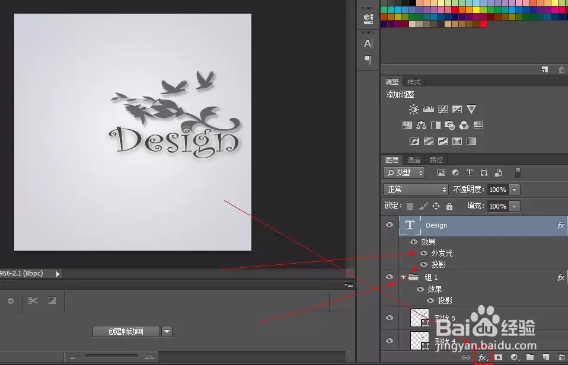Screen dimensions: 568x365
Task: Add a Curves adjustment
Action: pyautogui.click(x=443, y=110)
